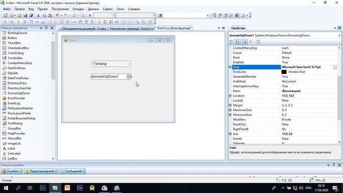Open the toolbox panel options dropdown arrow
This screenshot has width=343, height=193.
coord(41,28)
